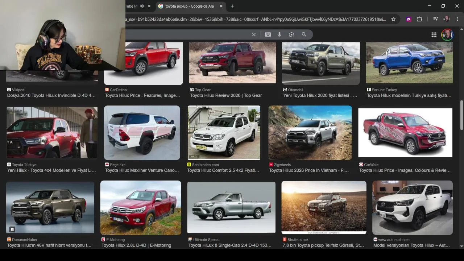Screen dimensions: 464x261
Task: Click the Vikipedi source label
Action: [18, 90]
